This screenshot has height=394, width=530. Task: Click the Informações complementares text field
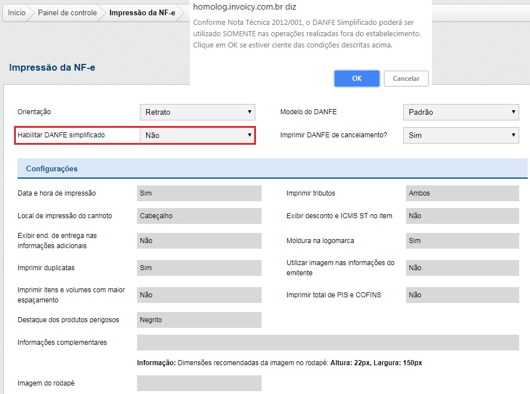(x=327, y=343)
